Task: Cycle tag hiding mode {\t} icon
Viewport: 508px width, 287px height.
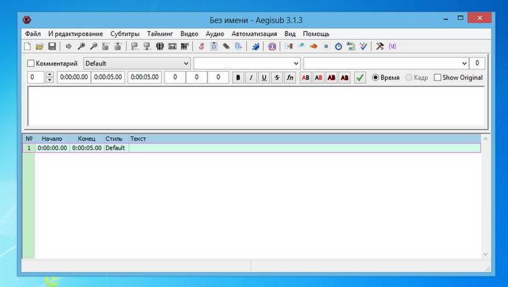Action: (x=392, y=46)
